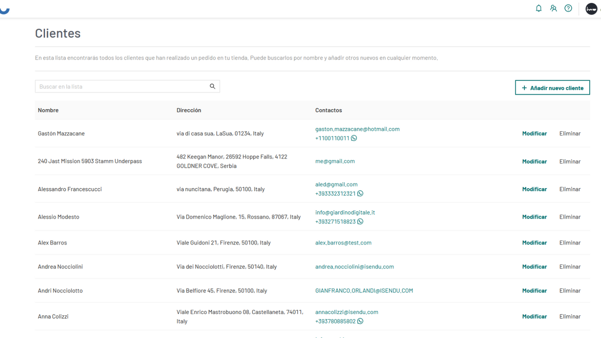Open the help question mark icon
Screen dimensions: 601x338
[568, 8]
